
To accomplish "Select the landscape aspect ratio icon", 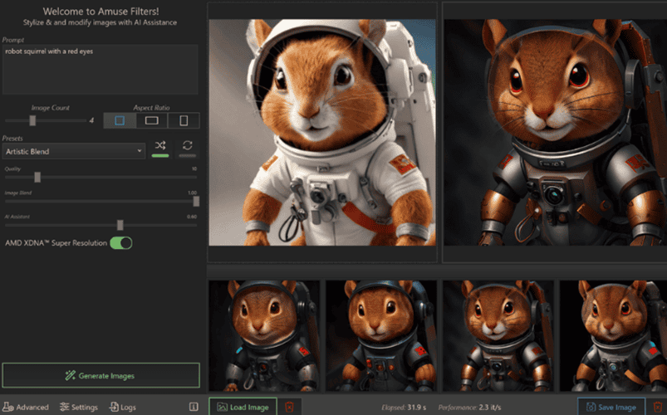I will pos(152,120).
